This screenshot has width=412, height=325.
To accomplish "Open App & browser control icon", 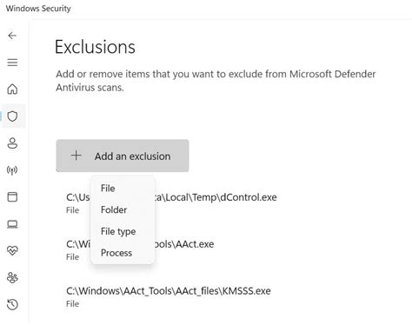I will (x=12, y=196).
